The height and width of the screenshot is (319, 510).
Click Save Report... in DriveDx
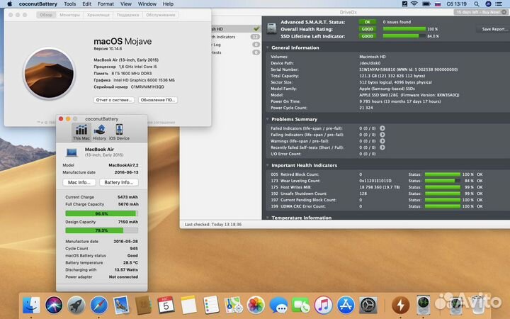click(x=494, y=29)
